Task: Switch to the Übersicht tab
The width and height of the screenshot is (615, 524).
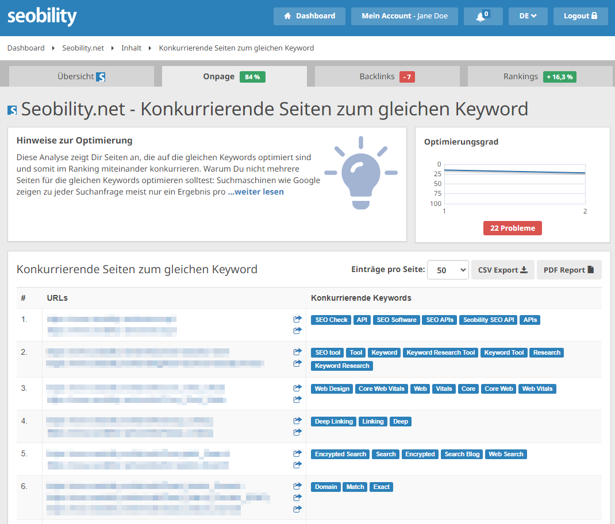Action: pyautogui.click(x=81, y=76)
